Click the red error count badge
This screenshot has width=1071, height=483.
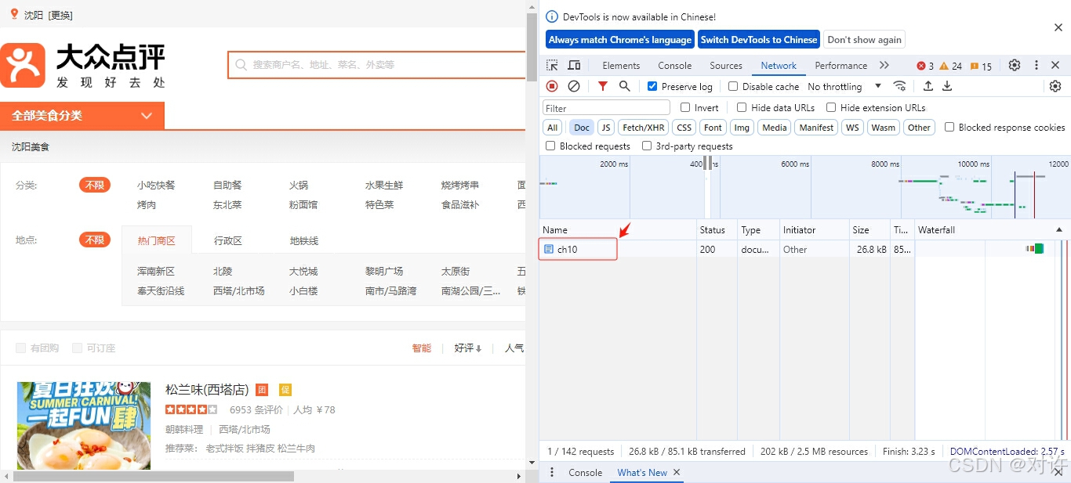[x=925, y=66]
